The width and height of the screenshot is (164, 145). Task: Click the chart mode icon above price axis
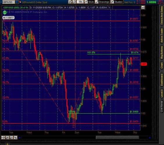pyautogui.click(x=143, y=8)
